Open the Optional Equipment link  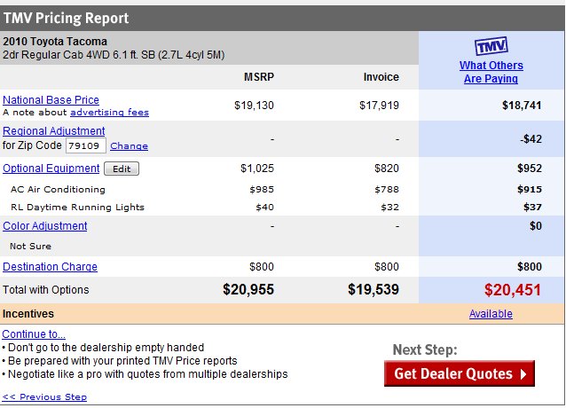click(51, 169)
